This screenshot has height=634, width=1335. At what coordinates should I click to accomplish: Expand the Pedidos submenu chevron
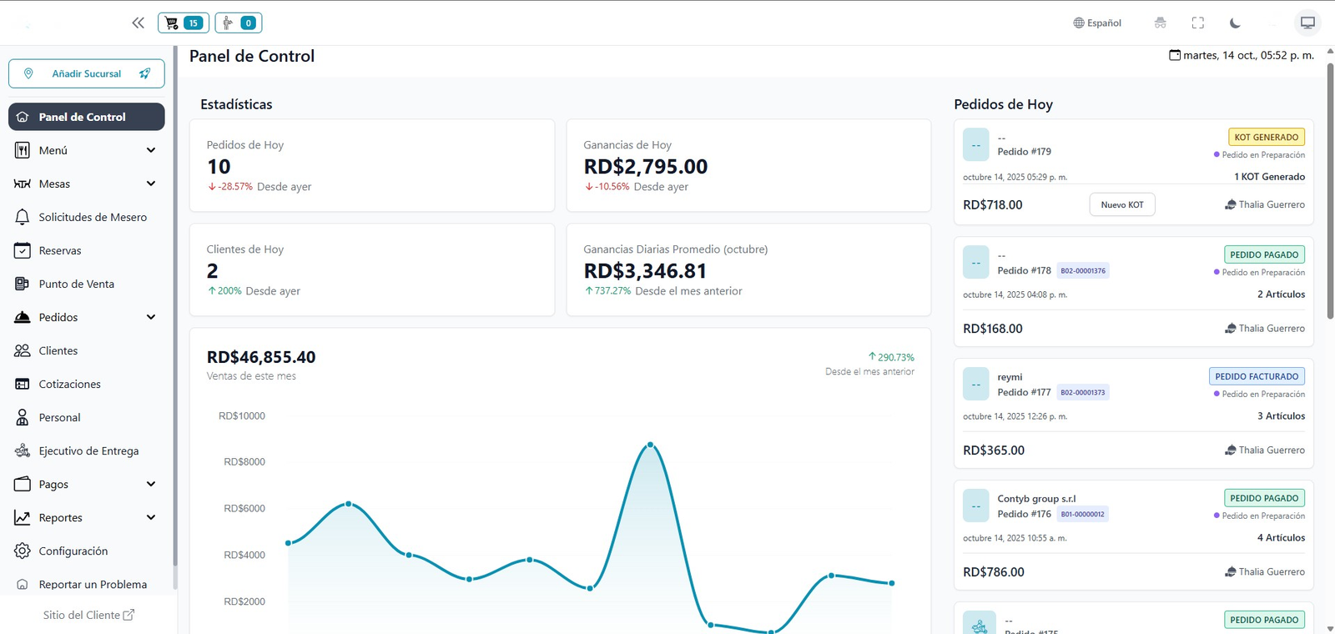[151, 317]
